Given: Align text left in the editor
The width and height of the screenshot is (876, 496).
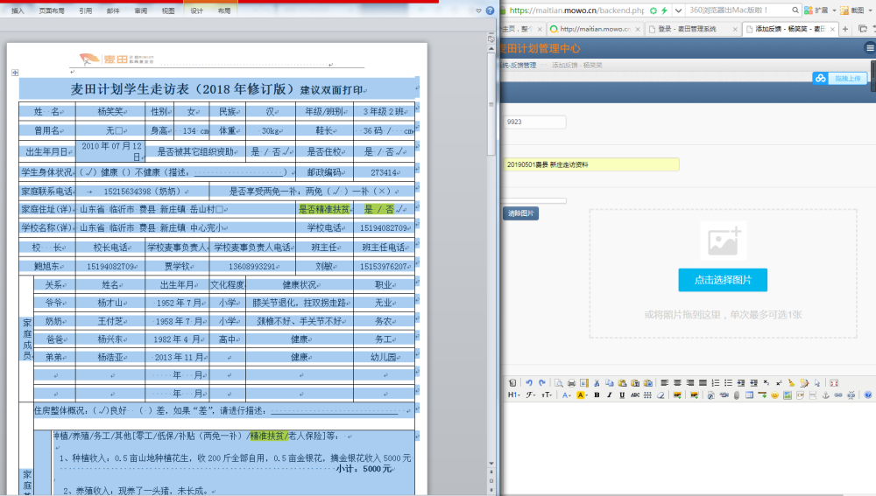Looking at the screenshot, I should (x=664, y=383).
